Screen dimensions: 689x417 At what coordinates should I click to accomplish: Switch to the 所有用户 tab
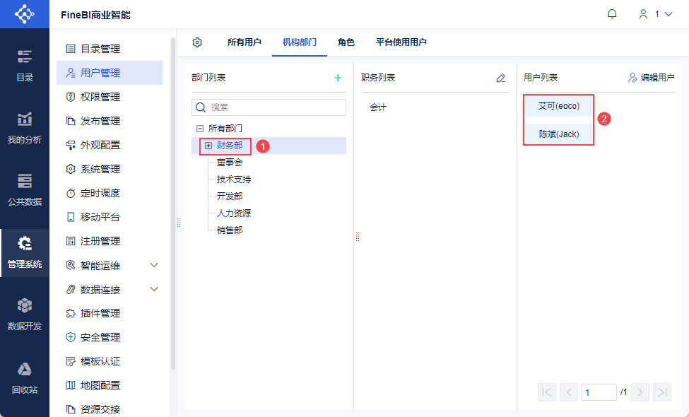click(245, 42)
